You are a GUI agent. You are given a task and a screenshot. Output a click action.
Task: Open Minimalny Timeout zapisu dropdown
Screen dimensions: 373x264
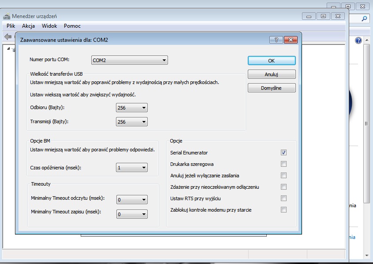[132, 214]
